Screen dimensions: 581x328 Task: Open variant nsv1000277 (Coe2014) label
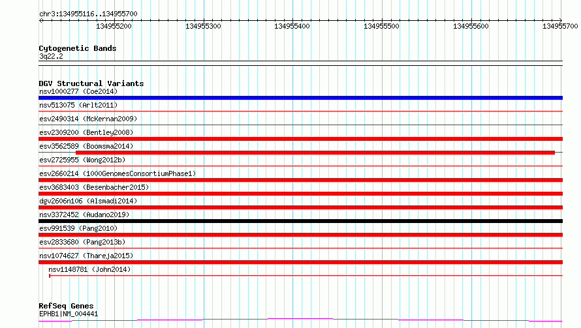coord(78,91)
